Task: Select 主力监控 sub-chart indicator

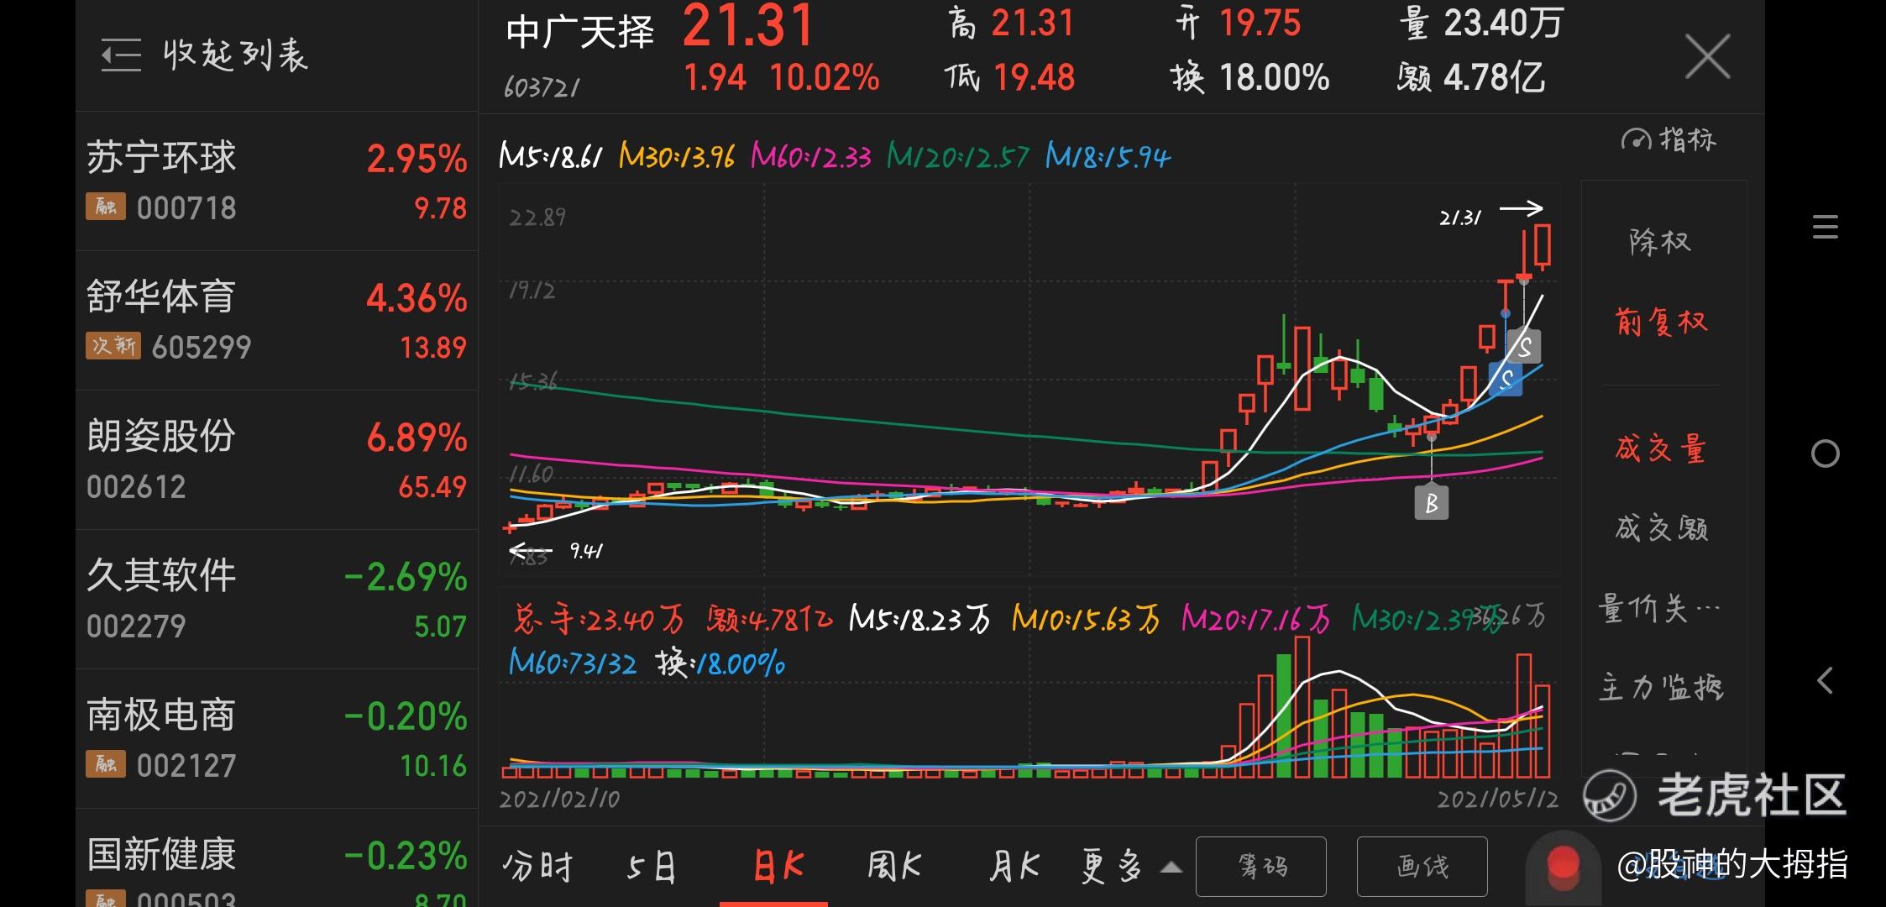Action: 1660,687
